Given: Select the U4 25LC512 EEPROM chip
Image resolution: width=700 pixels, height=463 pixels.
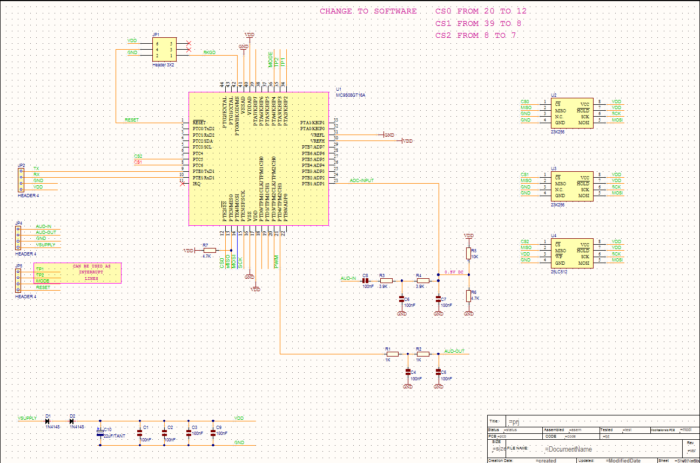Looking at the screenshot, I should [x=572, y=254].
